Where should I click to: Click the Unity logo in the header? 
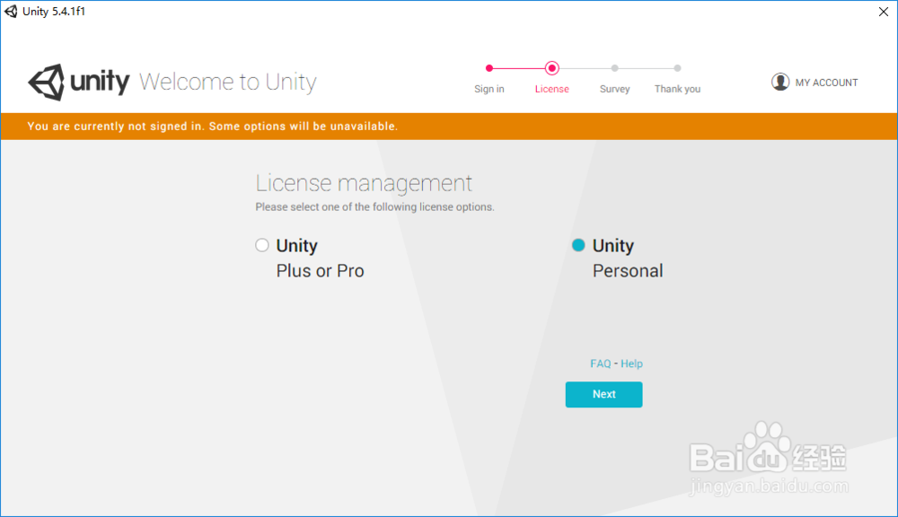point(80,82)
